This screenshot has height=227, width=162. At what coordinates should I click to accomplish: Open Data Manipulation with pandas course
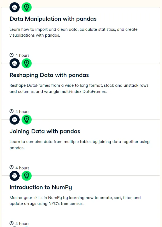coord(53,19)
